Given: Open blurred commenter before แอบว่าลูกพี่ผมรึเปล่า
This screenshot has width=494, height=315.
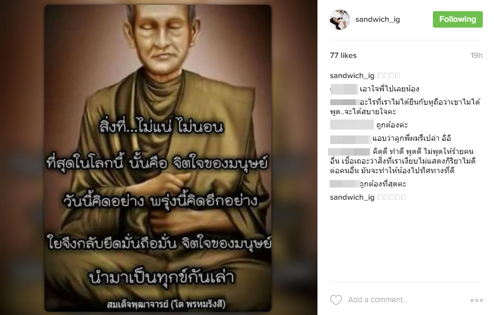Looking at the screenshot, I should click(350, 139).
